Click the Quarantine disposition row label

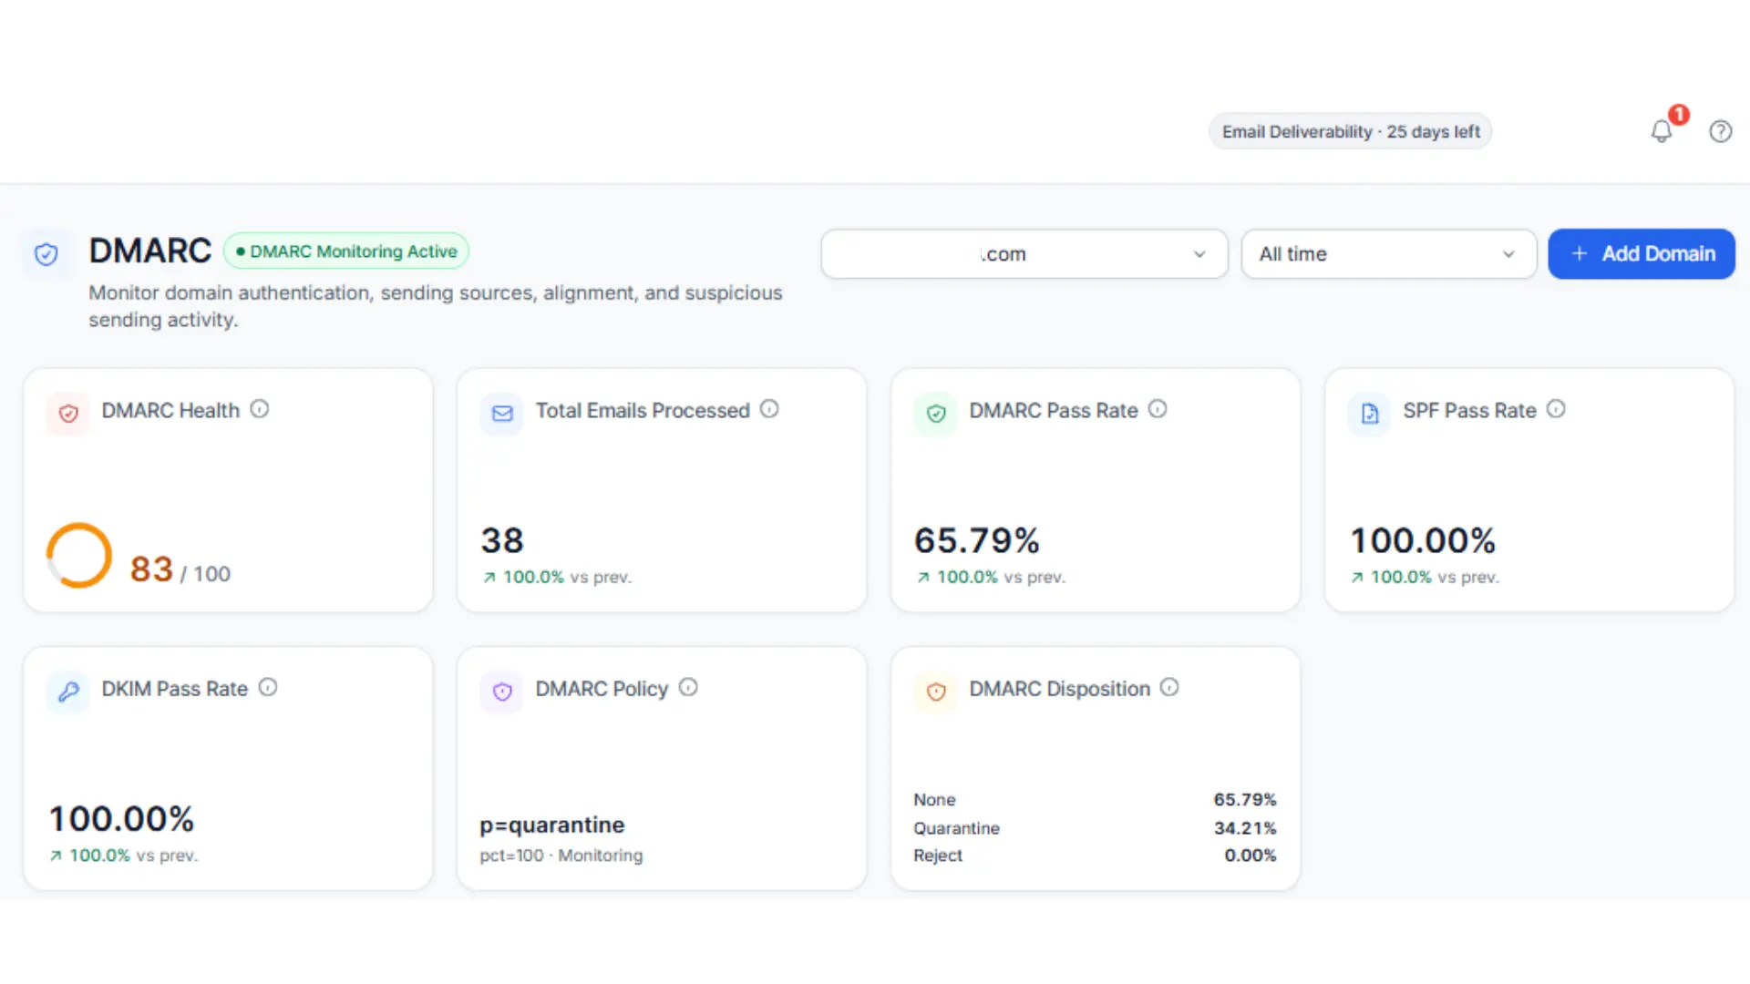point(956,828)
